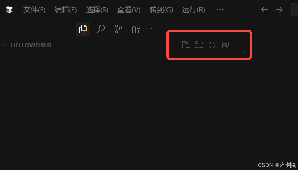Expand additional views chevron in sidebar
The height and width of the screenshot is (170, 298).
tap(154, 29)
